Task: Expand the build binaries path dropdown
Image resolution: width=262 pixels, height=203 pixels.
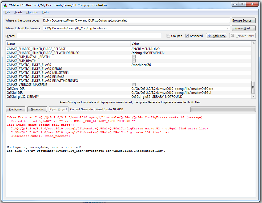Action: [228, 28]
